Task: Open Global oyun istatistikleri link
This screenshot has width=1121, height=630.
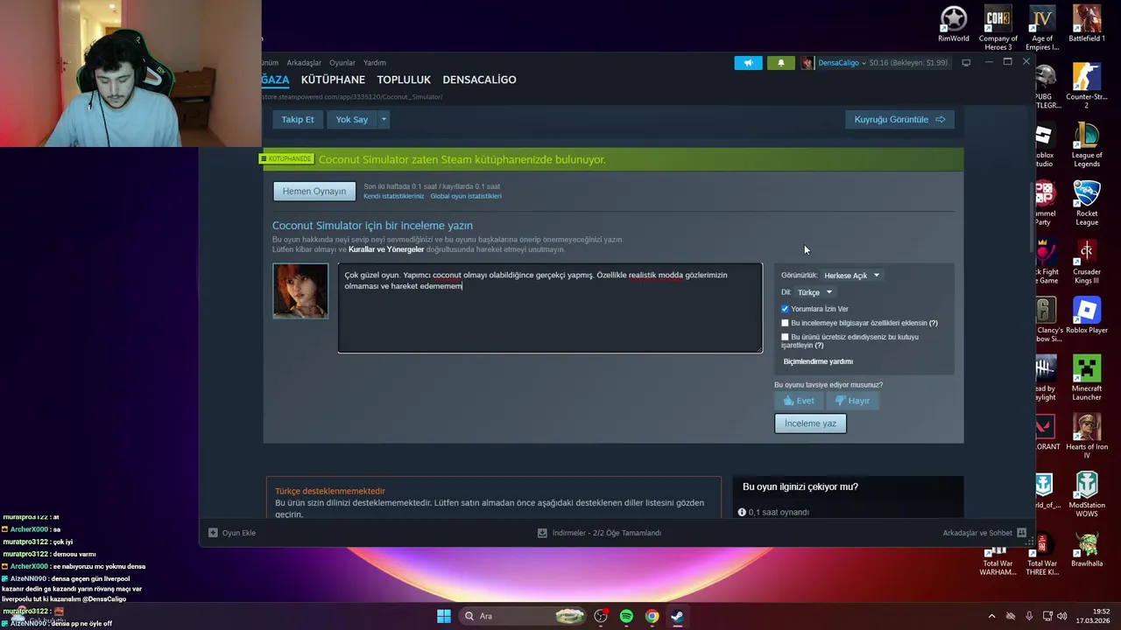Action: tap(466, 196)
